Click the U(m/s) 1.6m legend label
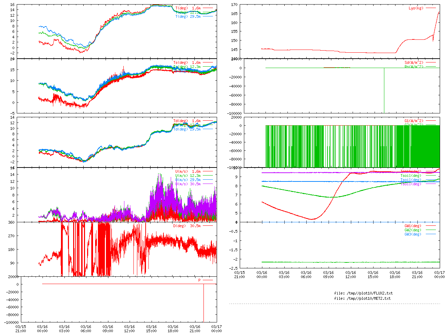The height and width of the screenshot is (335, 446). [188, 171]
